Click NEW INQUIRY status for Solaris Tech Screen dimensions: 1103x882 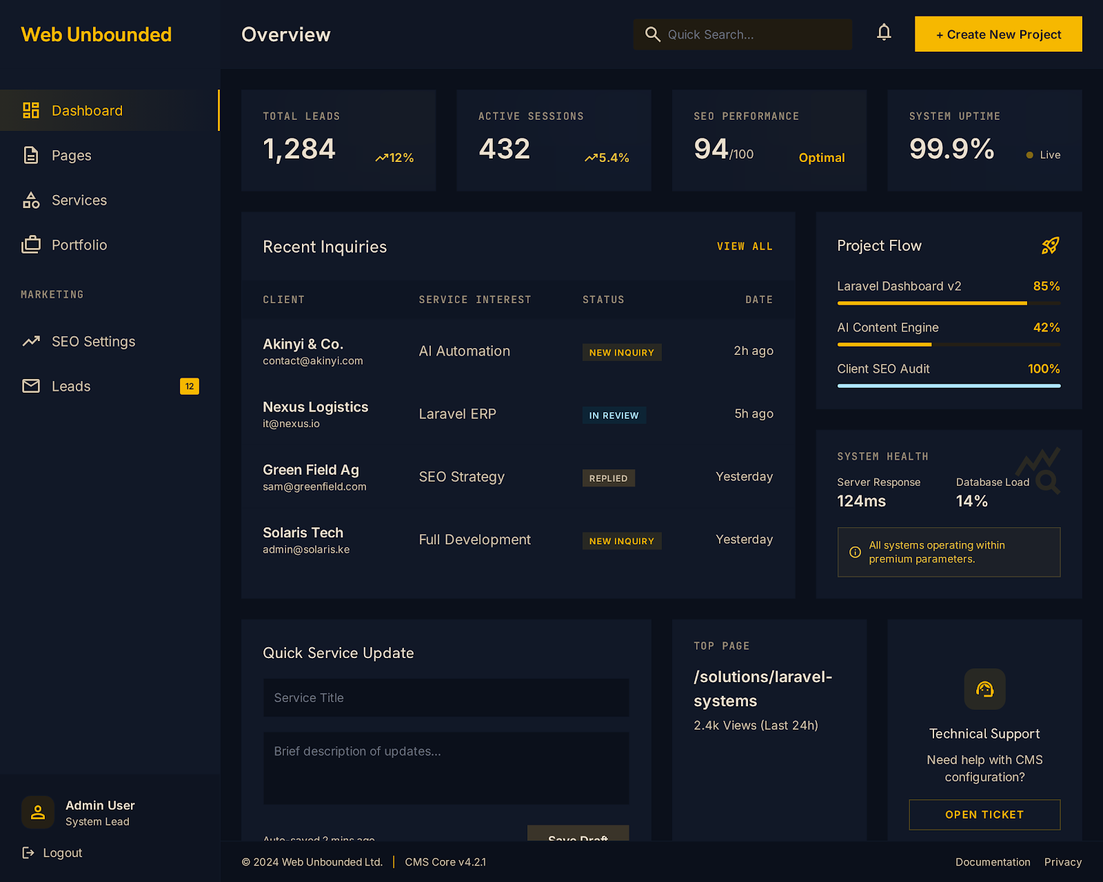622,541
